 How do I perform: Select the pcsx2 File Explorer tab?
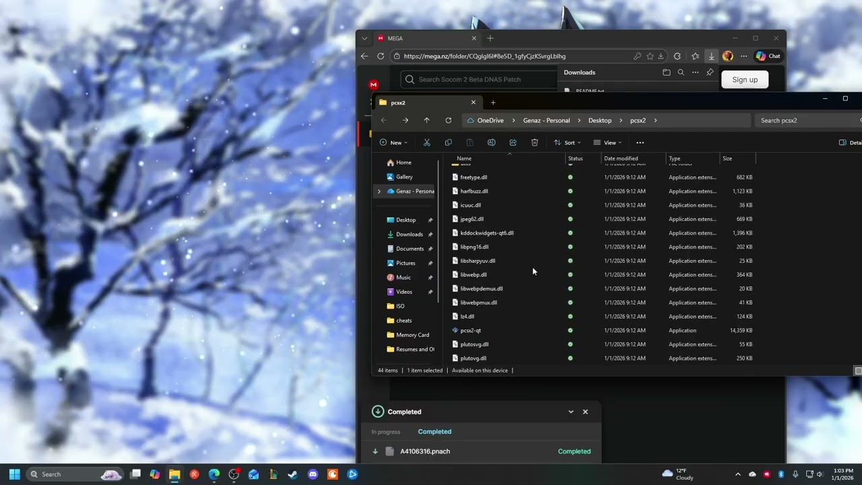click(x=427, y=102)
